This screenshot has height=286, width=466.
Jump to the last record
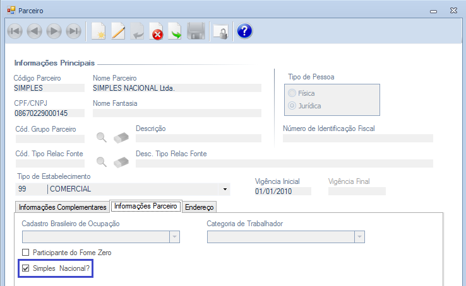tap(74, 31)
